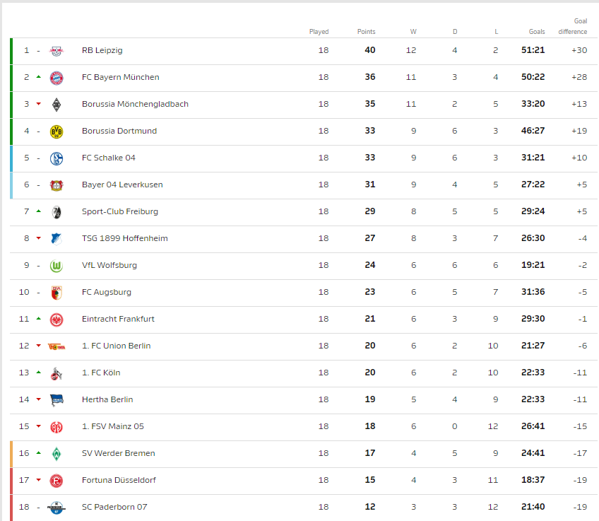The image size is (599, 521).
Task: Click the Bayer 04 Leverkusen crest
Action: (57, 185)
